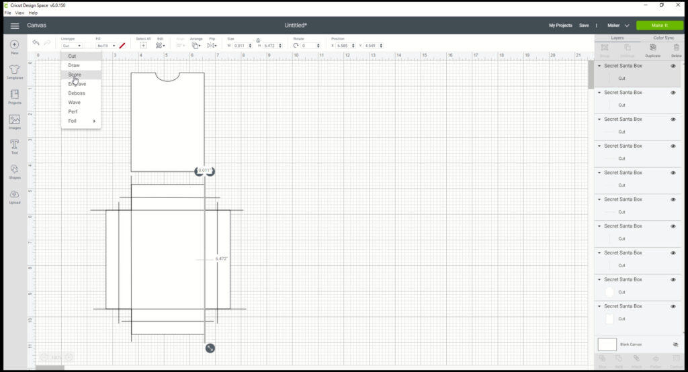This screenshot has height=372, width=688.
Task: Hide the bottommost Secret Santa Box layer
Action: coord(673,306)
